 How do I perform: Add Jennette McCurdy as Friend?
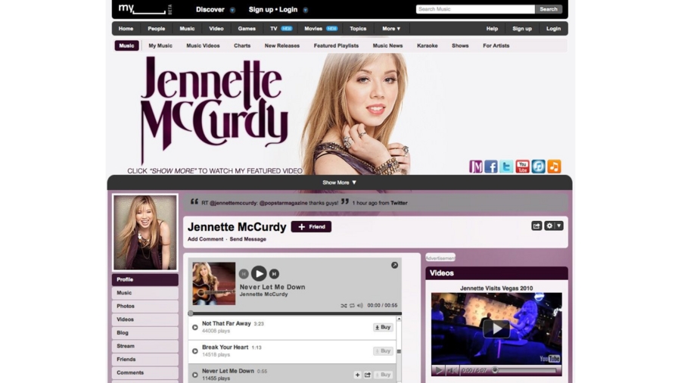pos(311,226)
